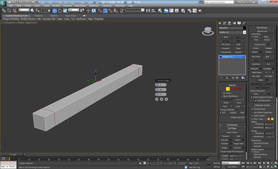
Task: Click Create Shape From Selection button
Action: click(x=232, y=152)
